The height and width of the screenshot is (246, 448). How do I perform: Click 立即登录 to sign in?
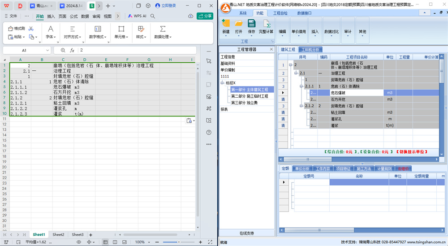tap(165, 6)
